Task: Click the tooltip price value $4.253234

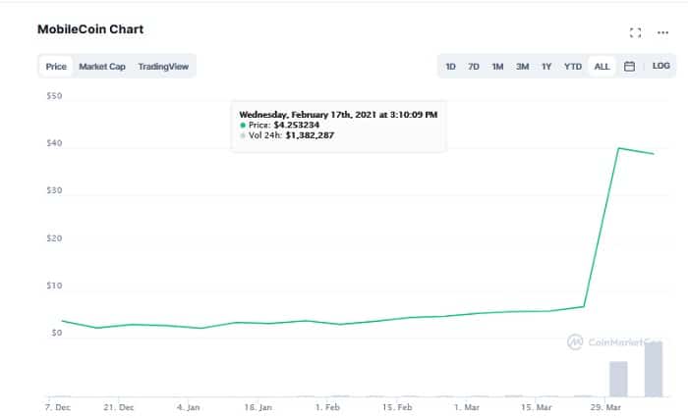Action: click(297, 126)
